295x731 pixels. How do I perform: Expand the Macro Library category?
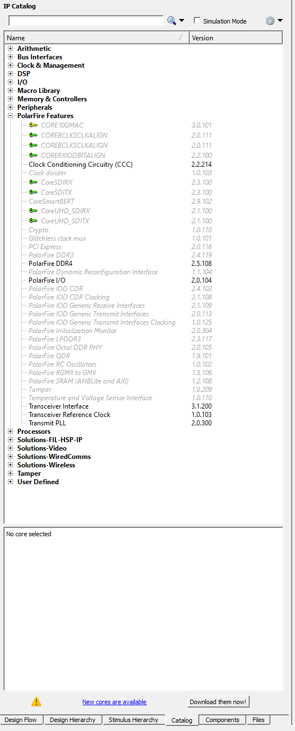pyautogui.click(x=10, y=91)
